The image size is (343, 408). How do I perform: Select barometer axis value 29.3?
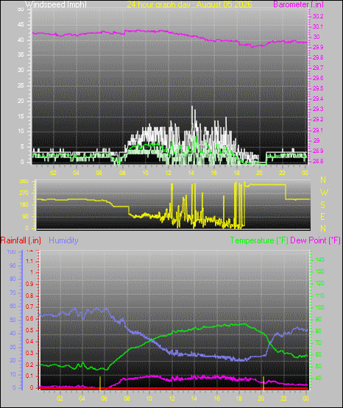[x=318, y=109]
